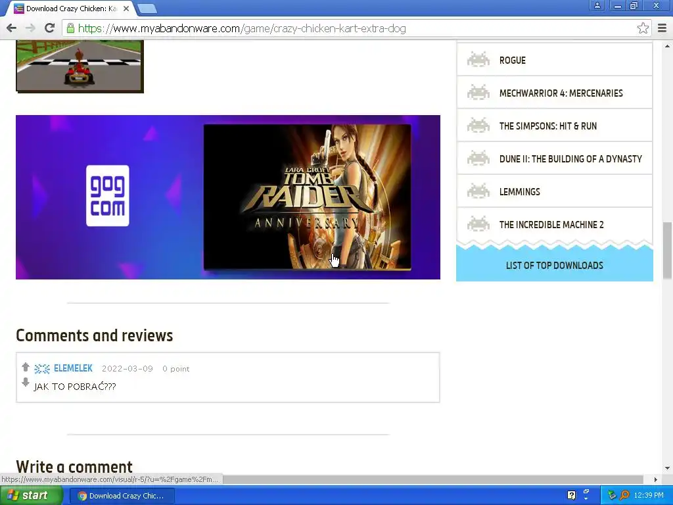The image size is (673, 505).
Task: Open the Tomb Raider Anniversary banner image
Action: point(307,197)
